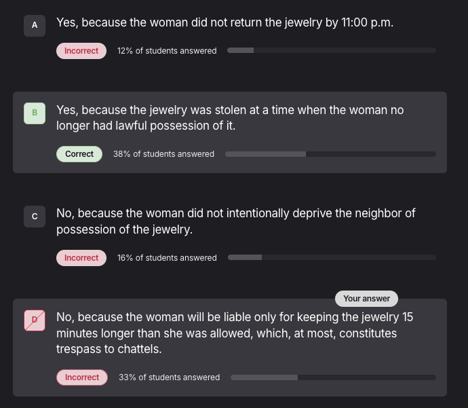Click the 38% of students answered text

pyautogui.click(x=163, y=154)
